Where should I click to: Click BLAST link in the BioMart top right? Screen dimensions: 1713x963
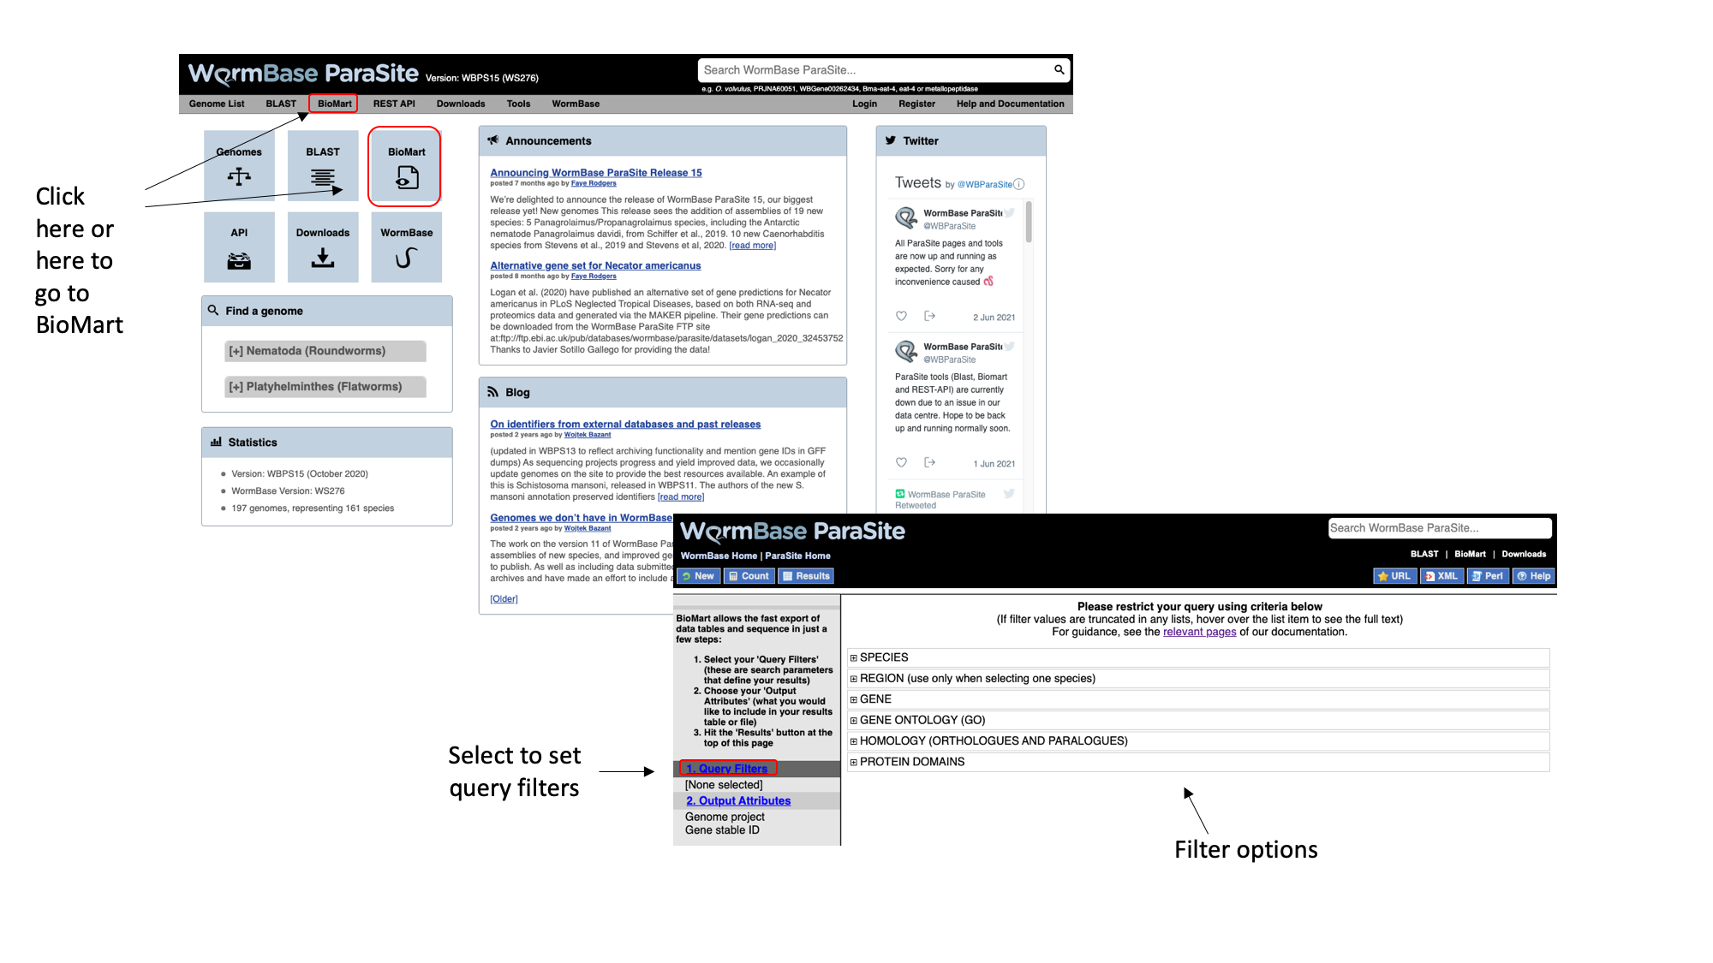(x=1424, y=554)
